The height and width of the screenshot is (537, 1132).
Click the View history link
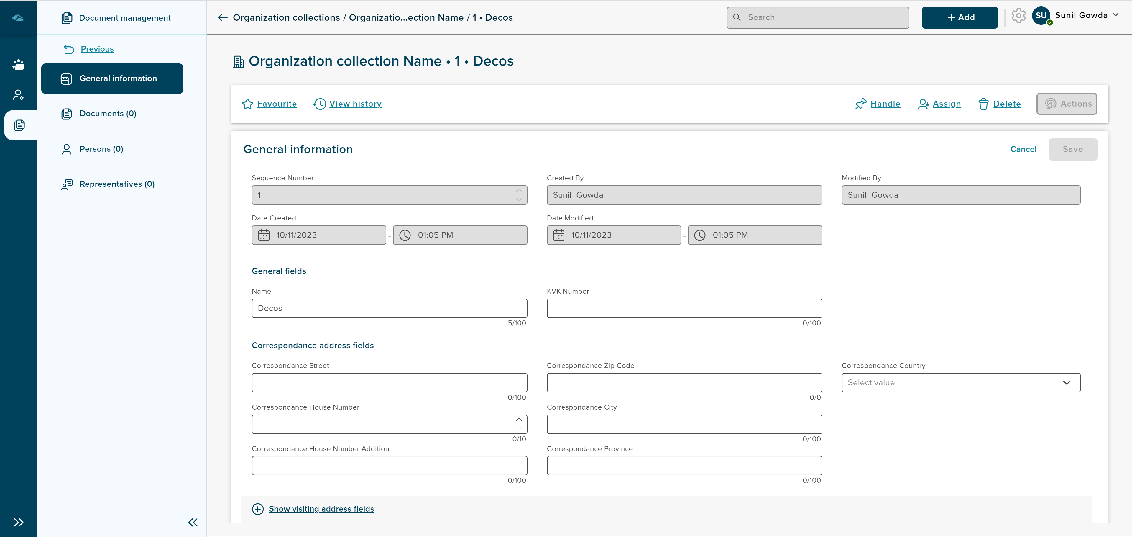(355, 104)
